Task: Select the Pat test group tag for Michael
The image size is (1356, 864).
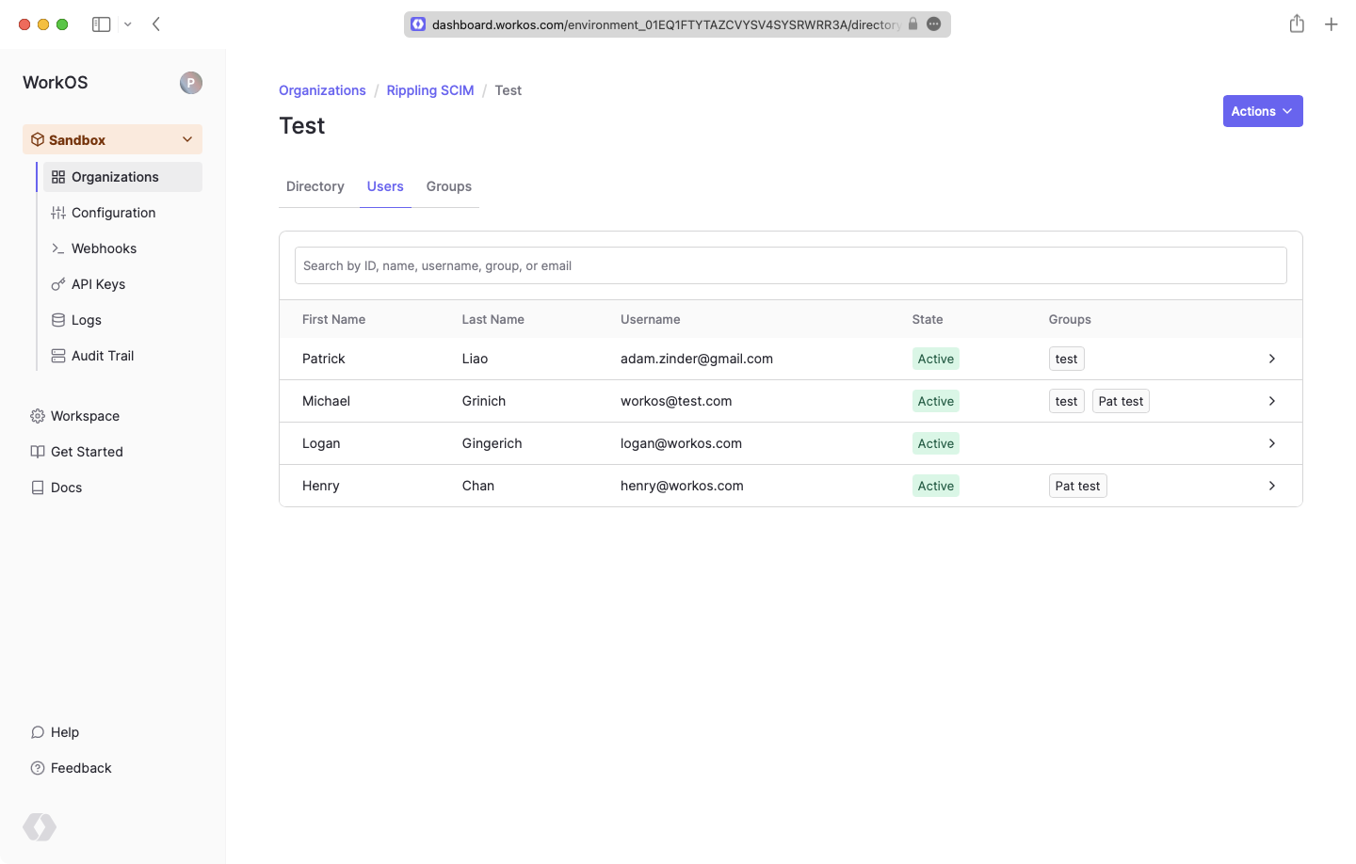Action: point(1121,401)
